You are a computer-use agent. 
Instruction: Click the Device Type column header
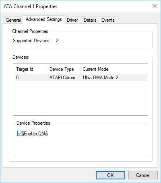(64, 69)
